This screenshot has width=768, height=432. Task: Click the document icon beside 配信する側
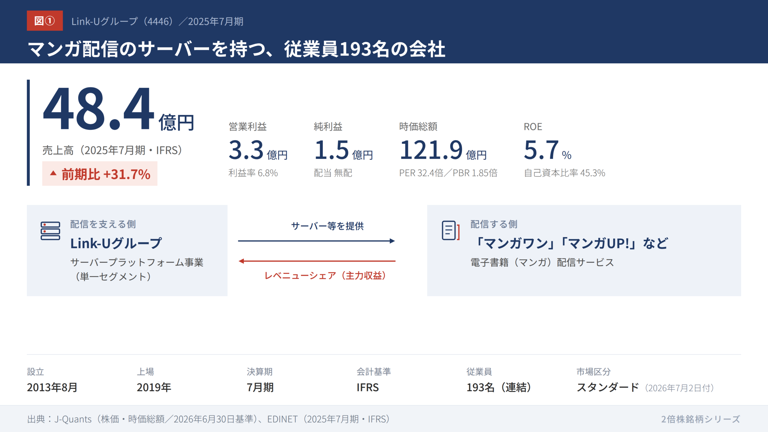(451, 230)
